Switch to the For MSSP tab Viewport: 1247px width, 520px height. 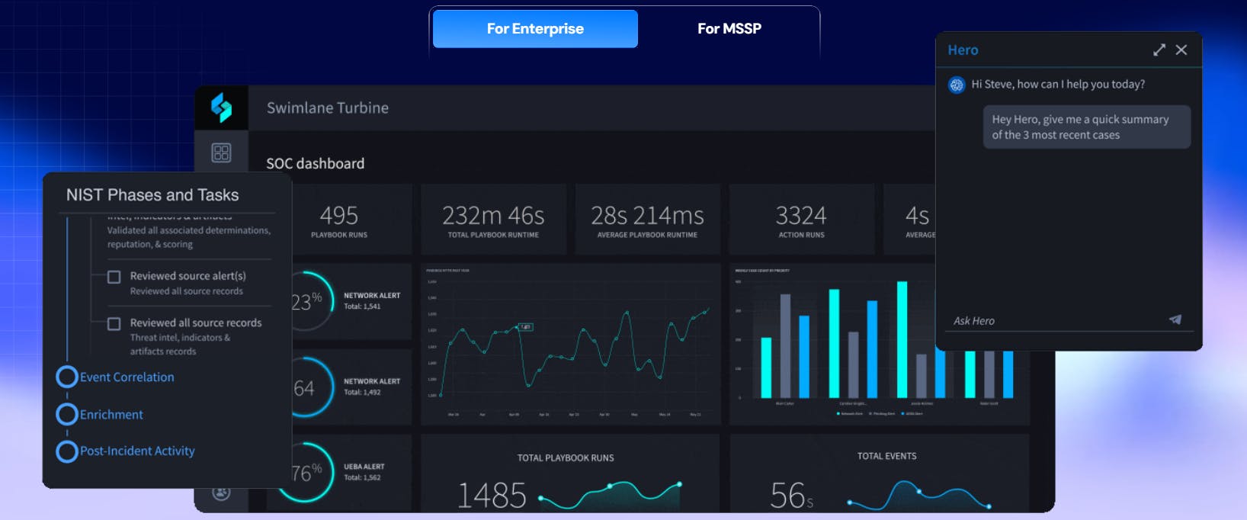coord(729,29)
